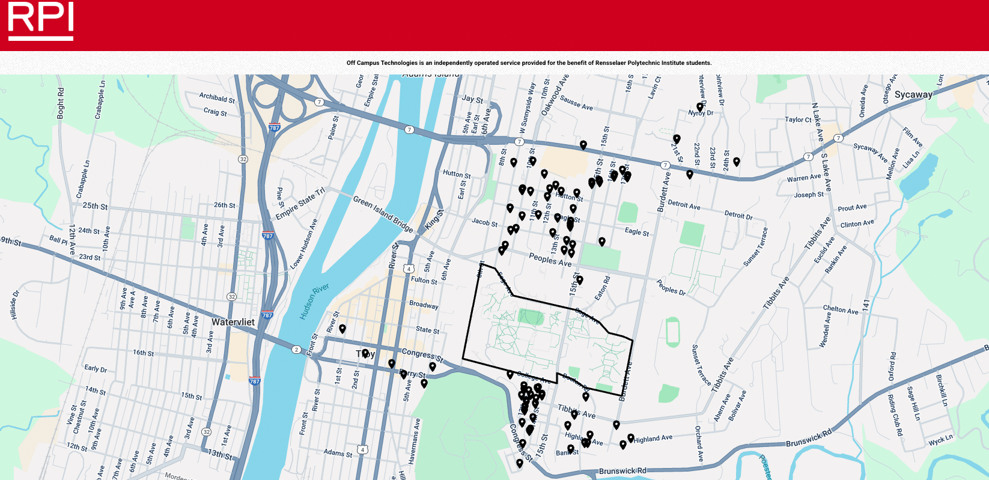Viewport: 989px width, 480px height.
Task: Select the map pin beside 24th St
Action: [737, 162]
